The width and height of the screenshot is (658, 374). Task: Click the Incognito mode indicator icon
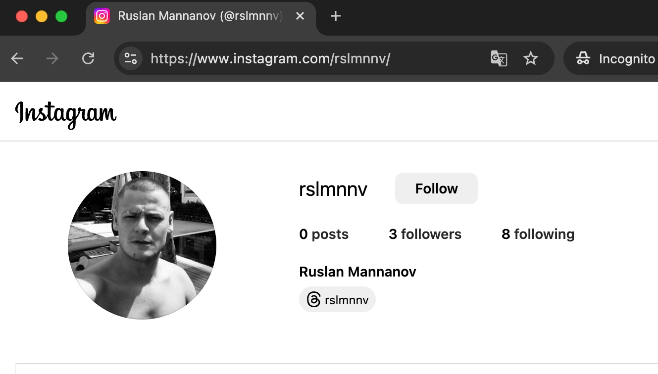pyautogui.click(x=583, y=58)
